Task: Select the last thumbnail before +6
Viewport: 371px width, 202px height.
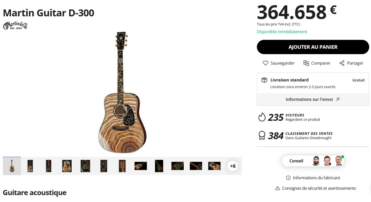Action: coord(214,166)
